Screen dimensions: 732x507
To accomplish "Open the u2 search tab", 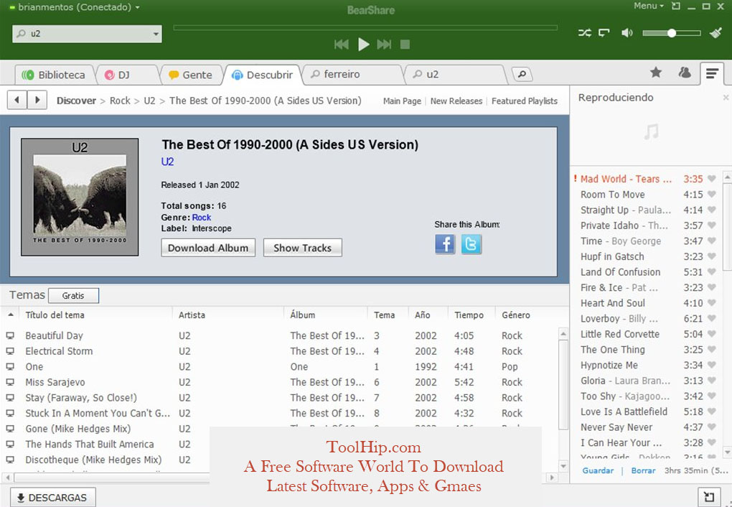I will pos(455,74).
